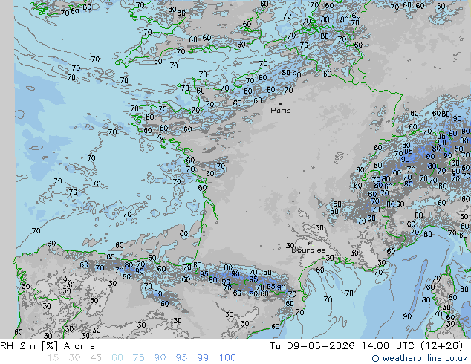The height and width of the screenshot is (364, 471).
Task: Click the 75 value in the legend
Action: pyautogui.click(x=138, y=358)
